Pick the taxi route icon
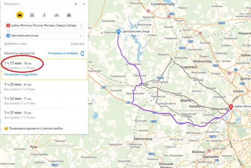251x168 pixels. click(69, 15)
